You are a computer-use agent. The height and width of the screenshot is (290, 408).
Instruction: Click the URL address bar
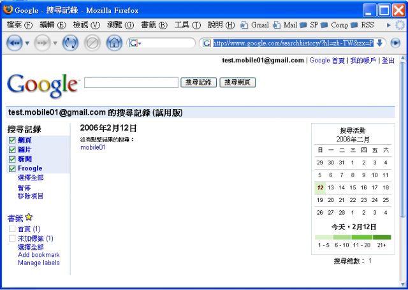(293, 43)
